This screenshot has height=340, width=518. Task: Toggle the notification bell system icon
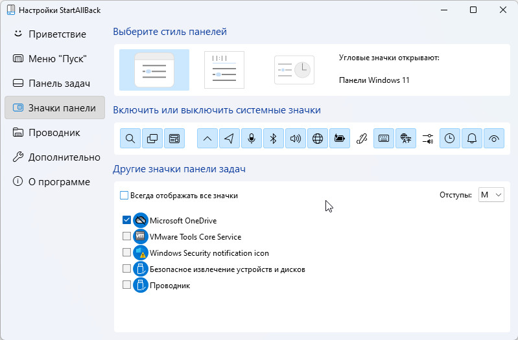472,138
